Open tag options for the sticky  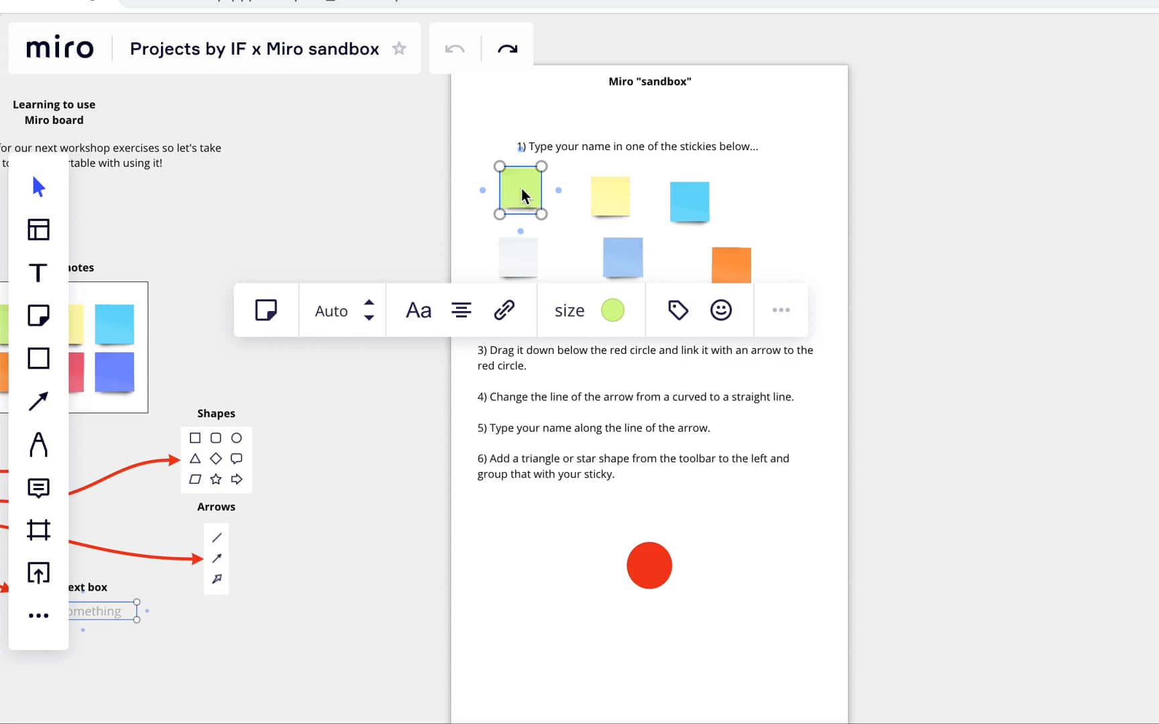tap(677, 310)
